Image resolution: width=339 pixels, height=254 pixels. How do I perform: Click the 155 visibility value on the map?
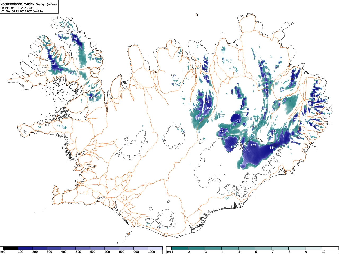(x=209, y=108)
